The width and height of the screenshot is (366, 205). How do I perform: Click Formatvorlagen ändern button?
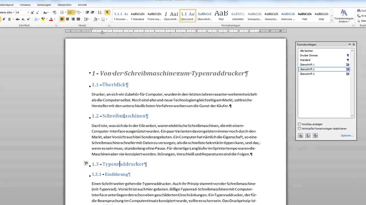click(344, 16)
